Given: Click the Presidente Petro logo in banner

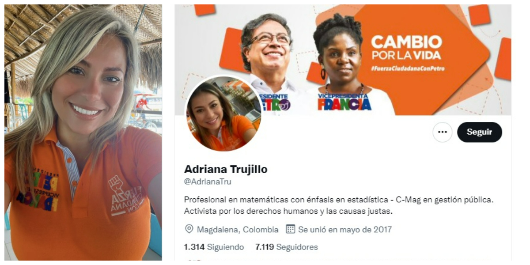Looking at the screenshot, I should (273, 102).
